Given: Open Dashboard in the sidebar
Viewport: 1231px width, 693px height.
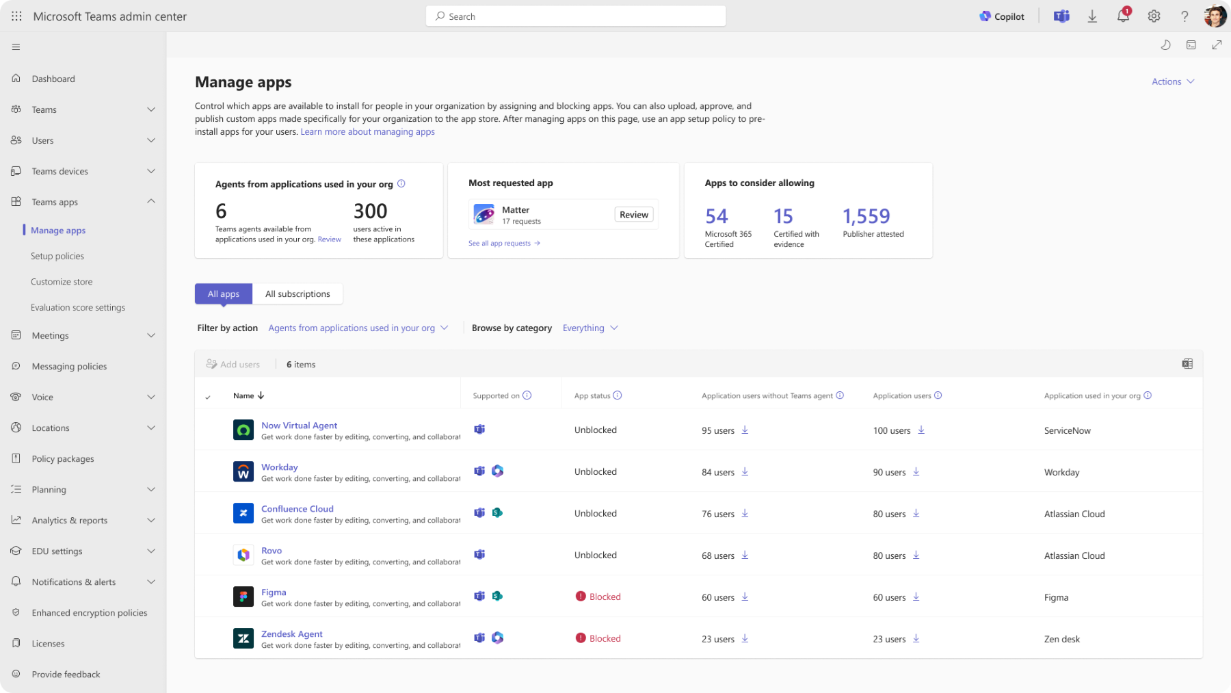Looking at the screenshot, I should click(x=53, y=79).
